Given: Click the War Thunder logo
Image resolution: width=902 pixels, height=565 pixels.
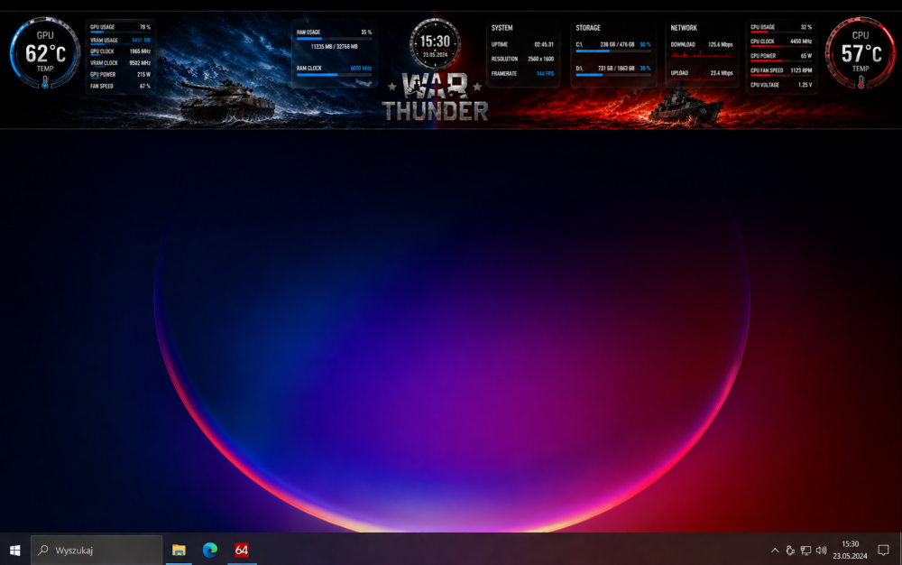Looking at the screenshot, I should tap(435, 97).
